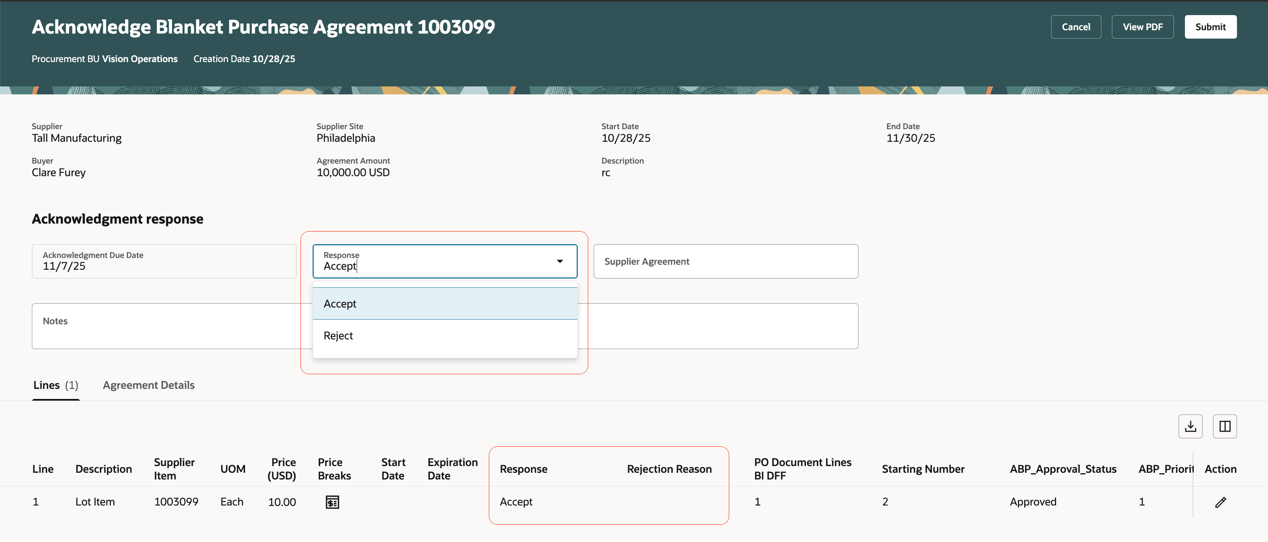Click the Cancel button
This screenshot has height=542, width=1268.
(x=1075, y=26)
